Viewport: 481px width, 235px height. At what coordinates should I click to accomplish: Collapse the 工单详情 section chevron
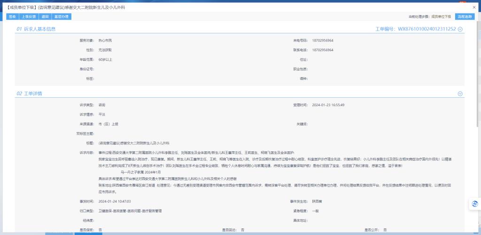pyautogui.click(x=460, y=94)
